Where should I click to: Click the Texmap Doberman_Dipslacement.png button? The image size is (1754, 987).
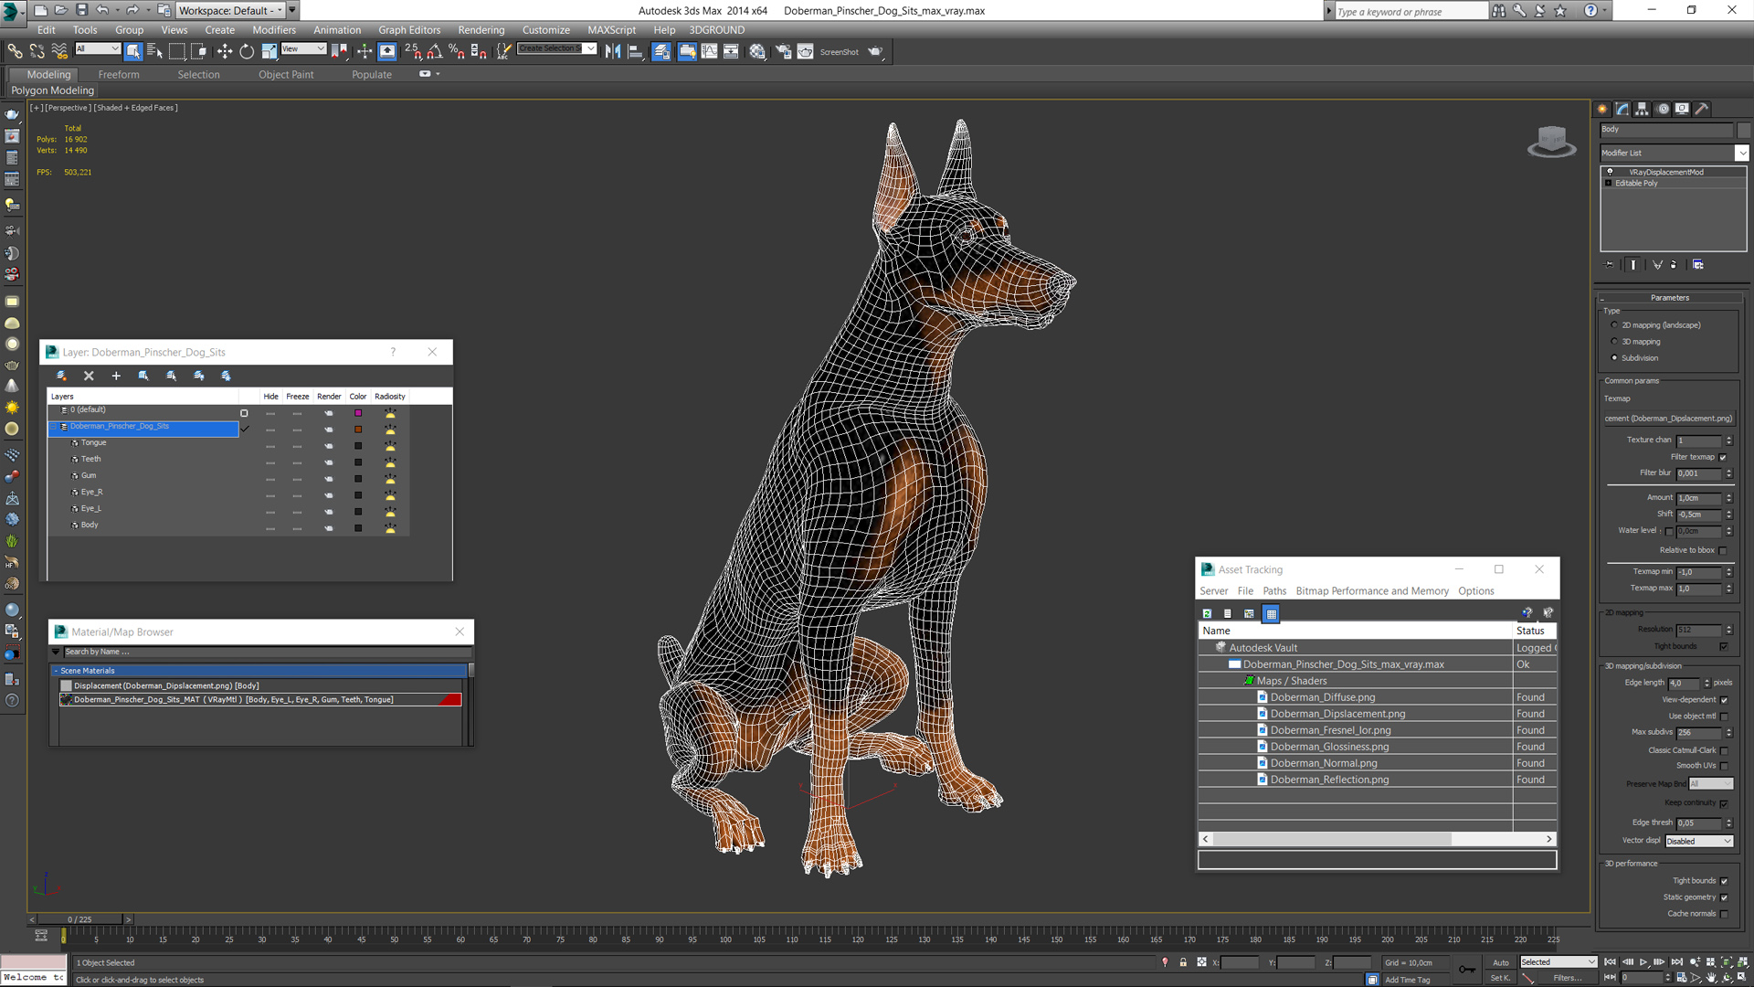point(1668,419)
